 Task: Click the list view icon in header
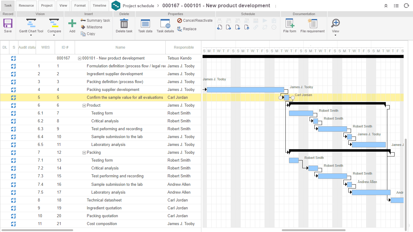396,6
